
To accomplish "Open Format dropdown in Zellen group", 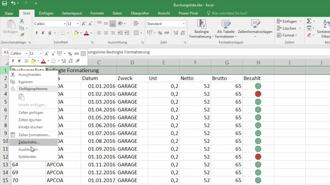I will point(287,35).
